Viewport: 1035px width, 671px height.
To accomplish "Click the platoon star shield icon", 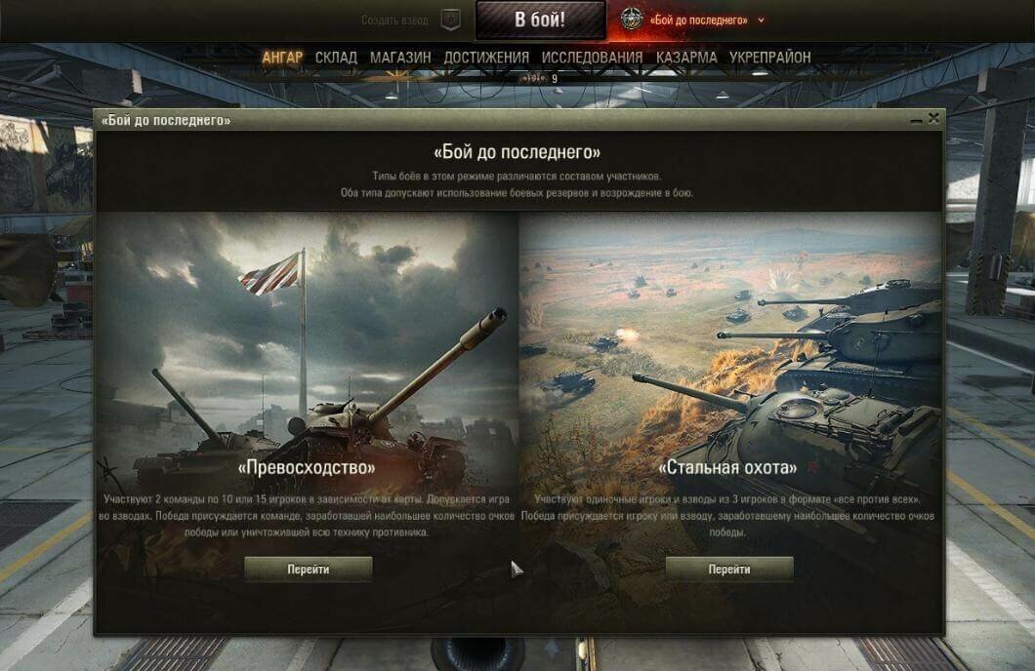I will pos(450,20).
